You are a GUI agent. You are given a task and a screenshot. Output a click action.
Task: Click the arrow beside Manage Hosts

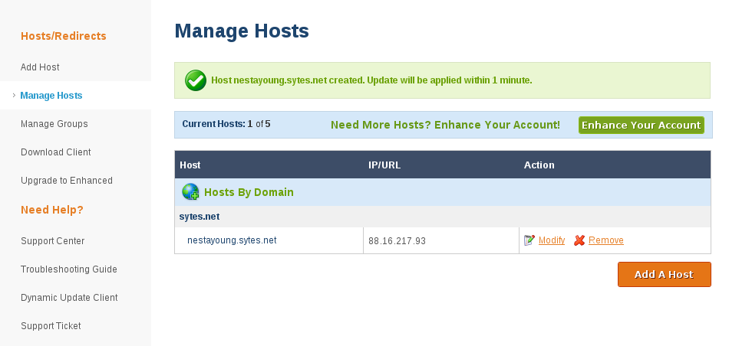click(14, 96)
